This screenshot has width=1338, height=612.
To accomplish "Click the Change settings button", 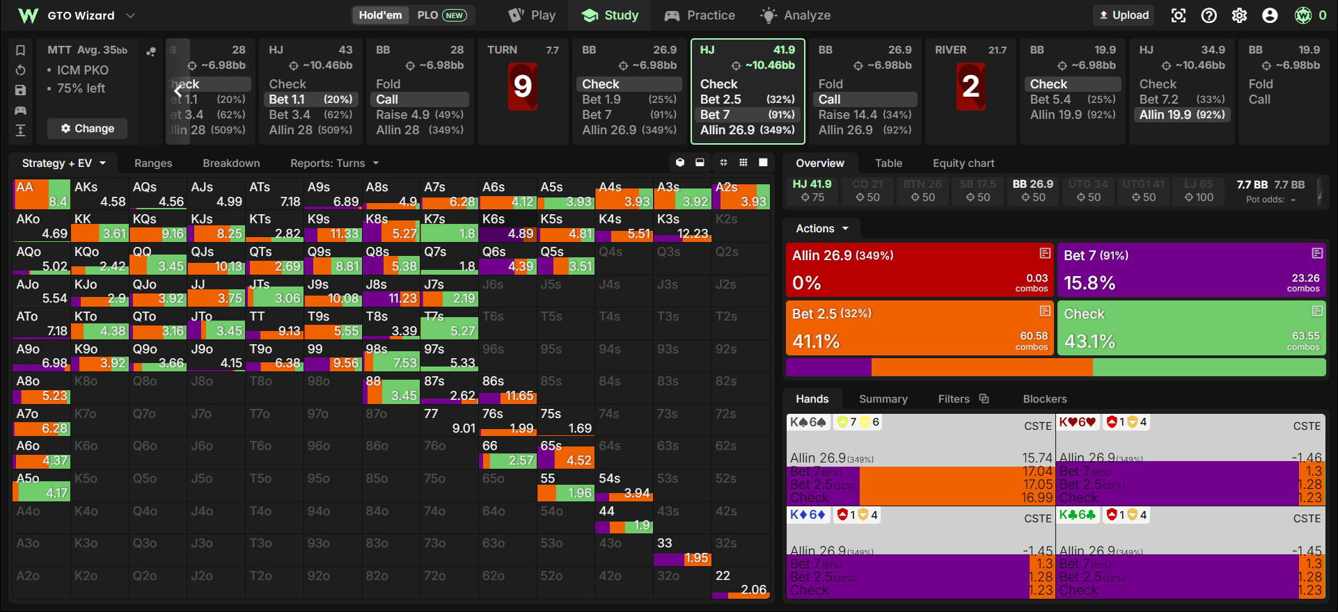I will pos(87,129).
